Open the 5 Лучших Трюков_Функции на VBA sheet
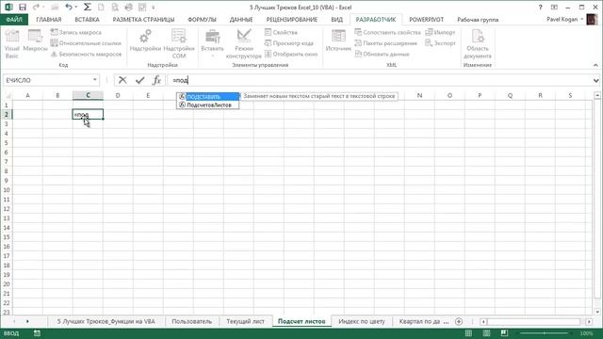 [106, 321]
